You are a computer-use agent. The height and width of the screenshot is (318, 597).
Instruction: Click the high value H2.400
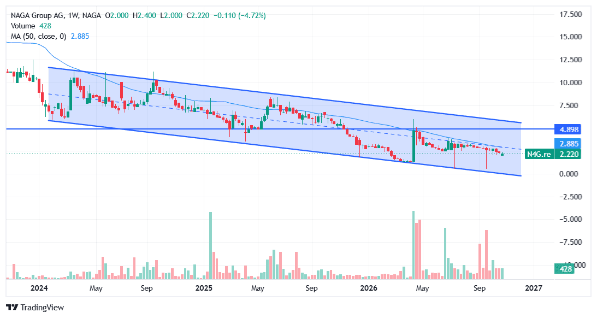(144, 16)
